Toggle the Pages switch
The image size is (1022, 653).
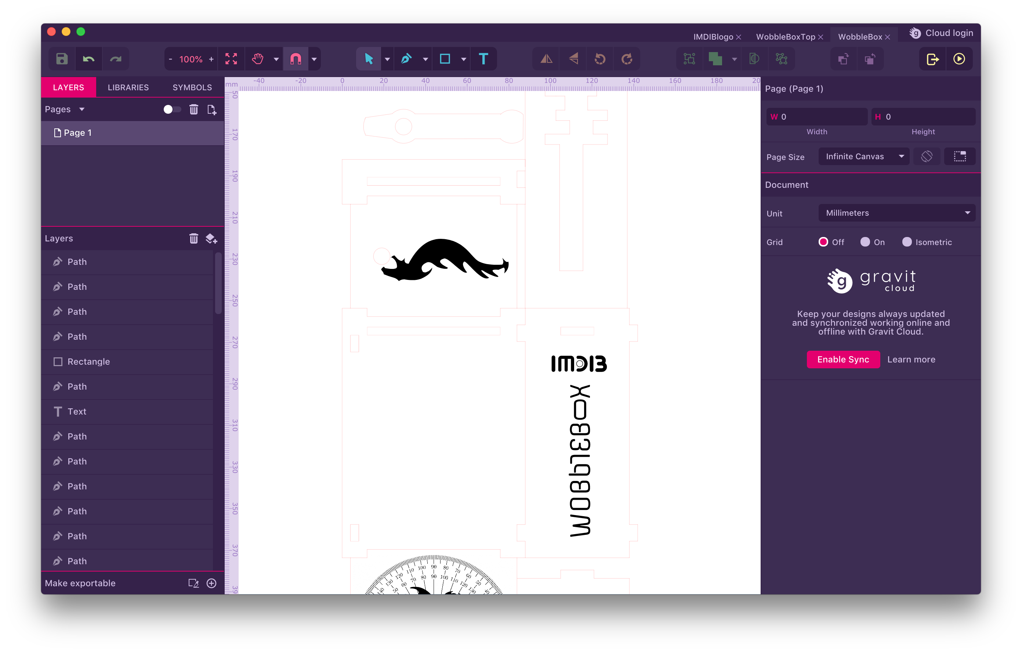point(172,109)
